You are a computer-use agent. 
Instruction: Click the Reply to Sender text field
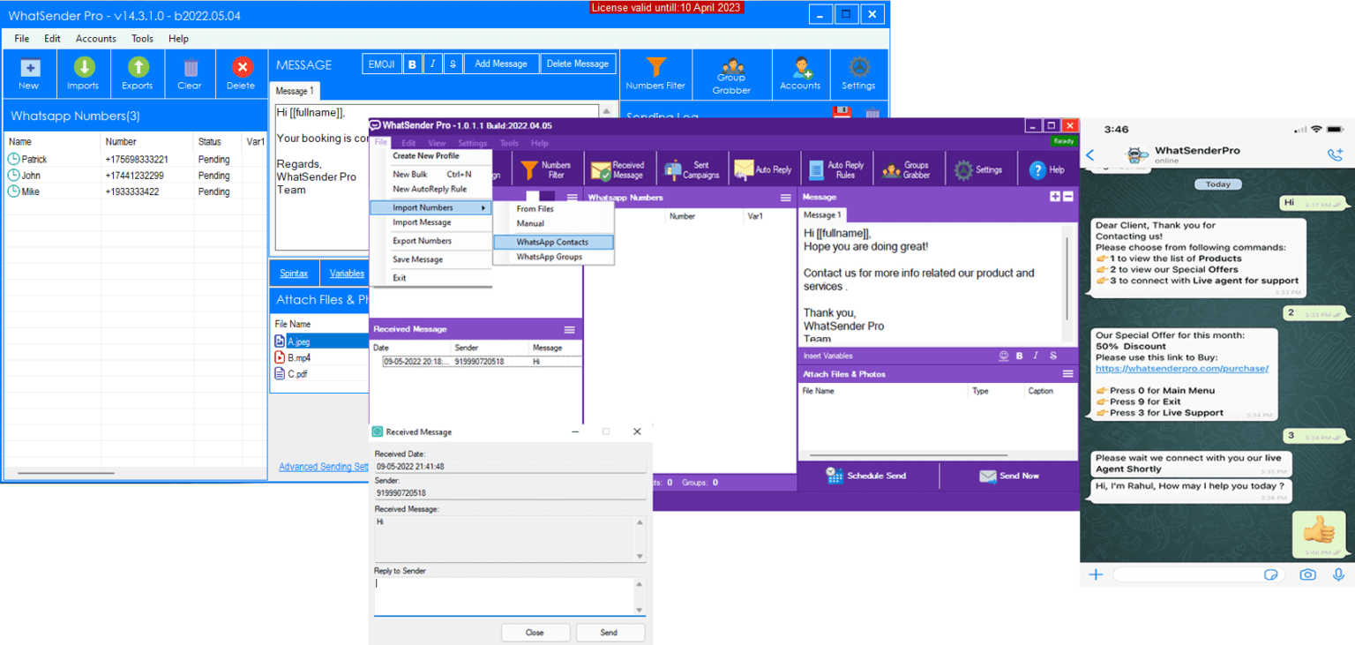[x=505, y=596]
